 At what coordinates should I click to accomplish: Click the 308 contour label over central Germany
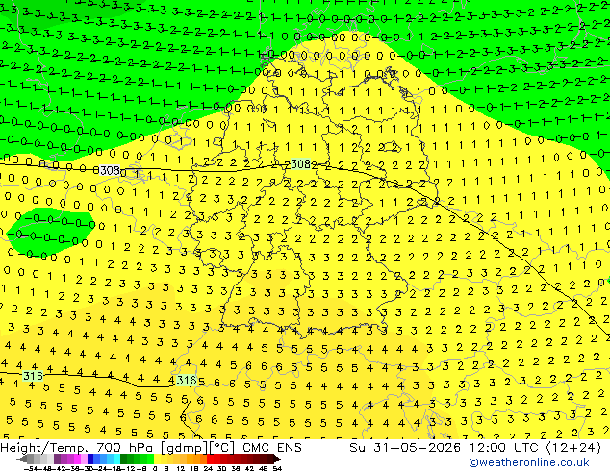[301, 164]
